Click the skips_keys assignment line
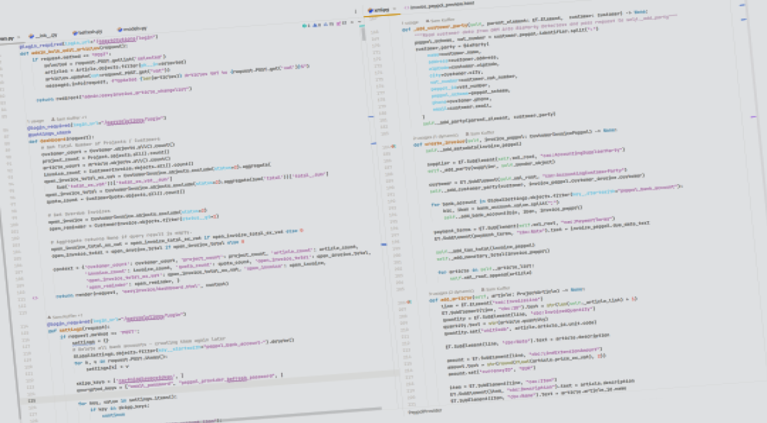Screen dimensions: 767x423 (x=131, y=378)
